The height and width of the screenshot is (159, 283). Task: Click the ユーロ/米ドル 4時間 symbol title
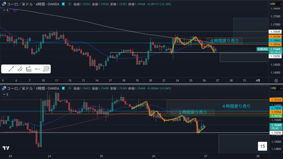click(x=32, y=4)
